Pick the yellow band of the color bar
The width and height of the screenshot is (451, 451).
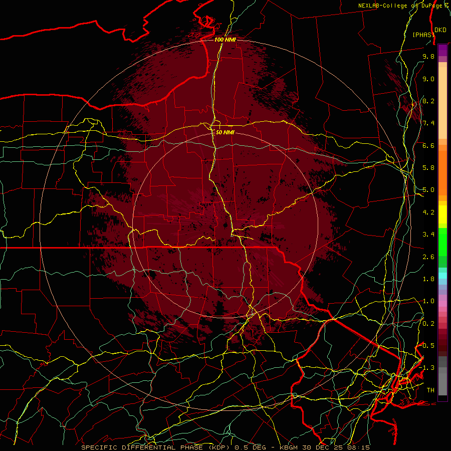coord(442,214)
